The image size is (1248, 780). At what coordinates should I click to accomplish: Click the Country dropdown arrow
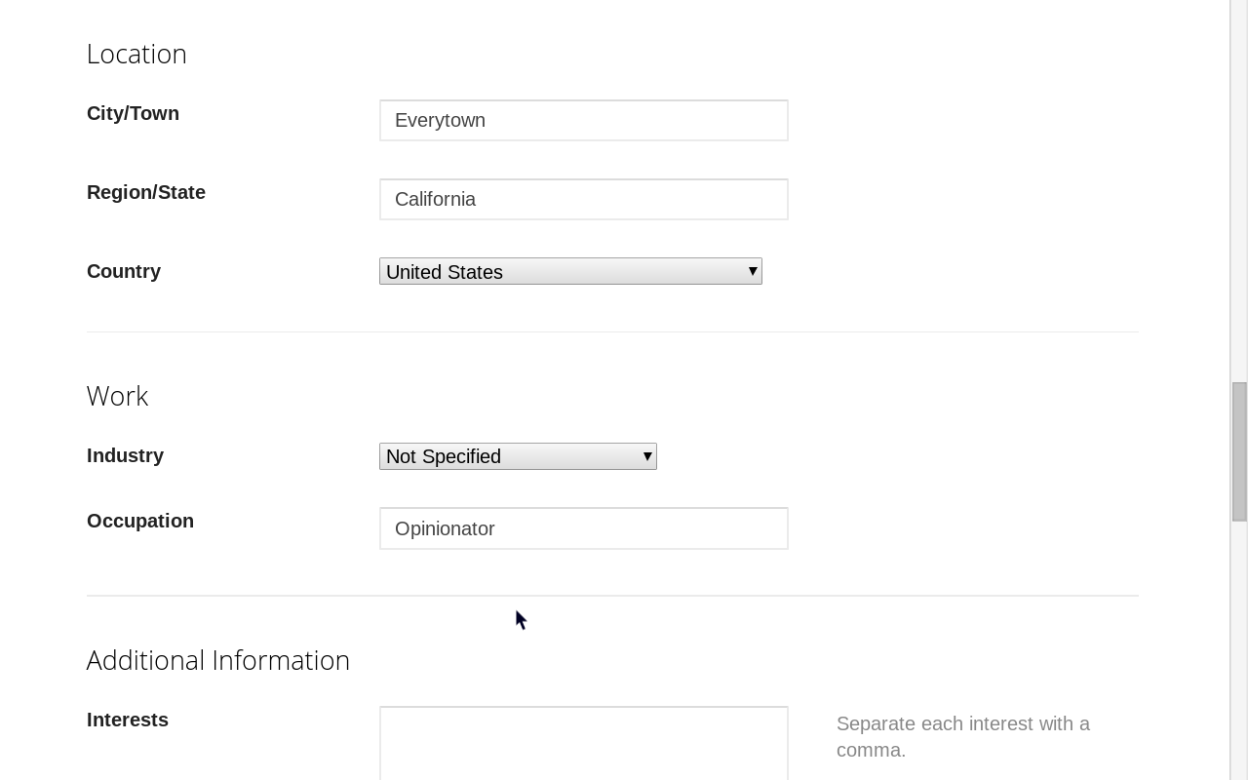click(752, 271)
